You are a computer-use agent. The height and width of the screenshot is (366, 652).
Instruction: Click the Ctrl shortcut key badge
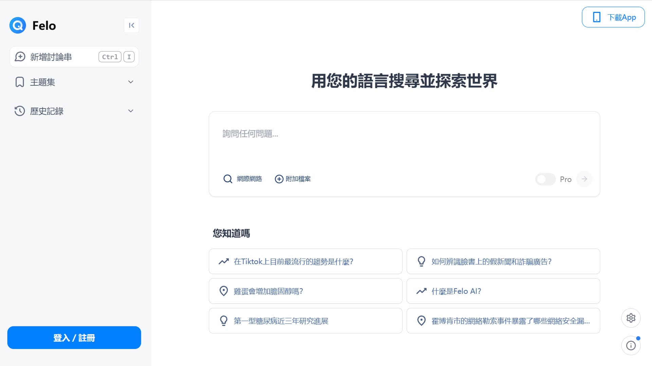click(x=110, y=57)
